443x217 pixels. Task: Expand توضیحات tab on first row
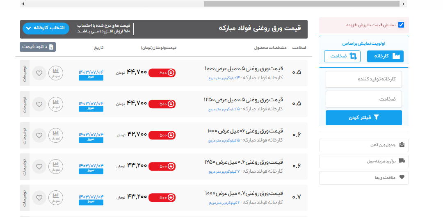point(24,73)
